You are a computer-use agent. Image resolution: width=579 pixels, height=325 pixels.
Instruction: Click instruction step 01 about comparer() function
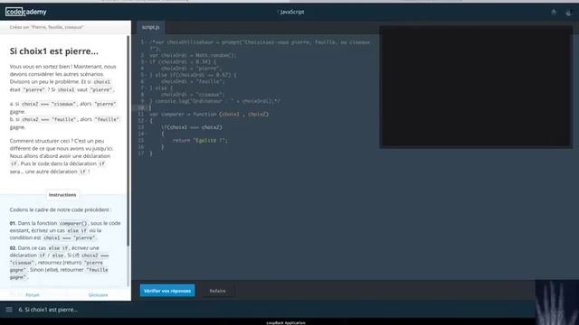65,230
